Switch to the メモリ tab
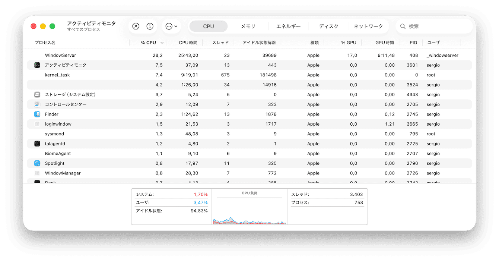The height and width of the screenshot is (261, 499). (x=248, y=26)
